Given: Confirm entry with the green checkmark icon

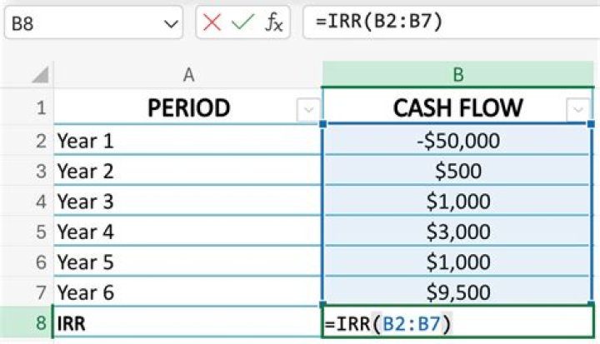Looking at the screenshot, I should (x=242, y=22).
